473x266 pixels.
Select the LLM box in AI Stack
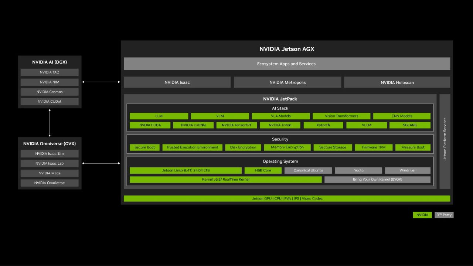(159, 116)
